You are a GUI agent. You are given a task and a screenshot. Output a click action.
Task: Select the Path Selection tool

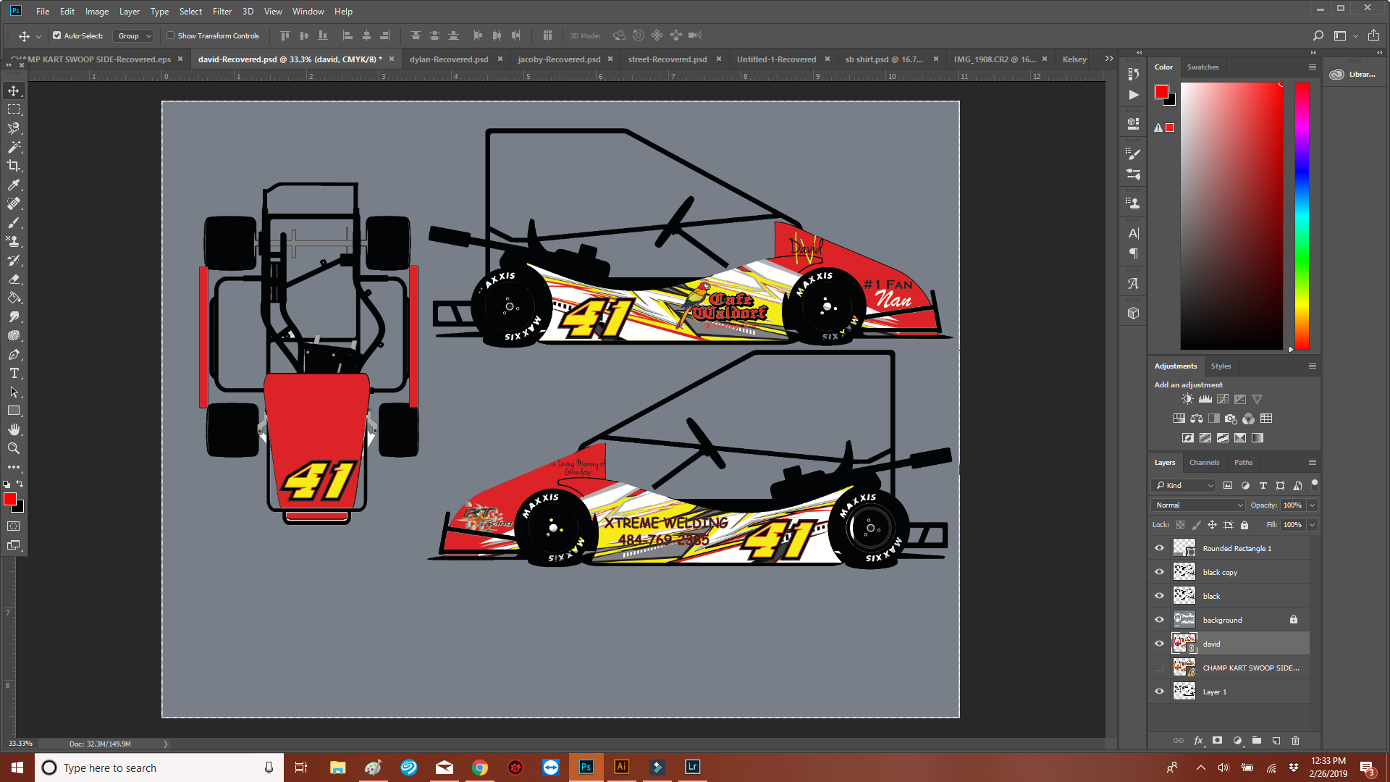14,392
